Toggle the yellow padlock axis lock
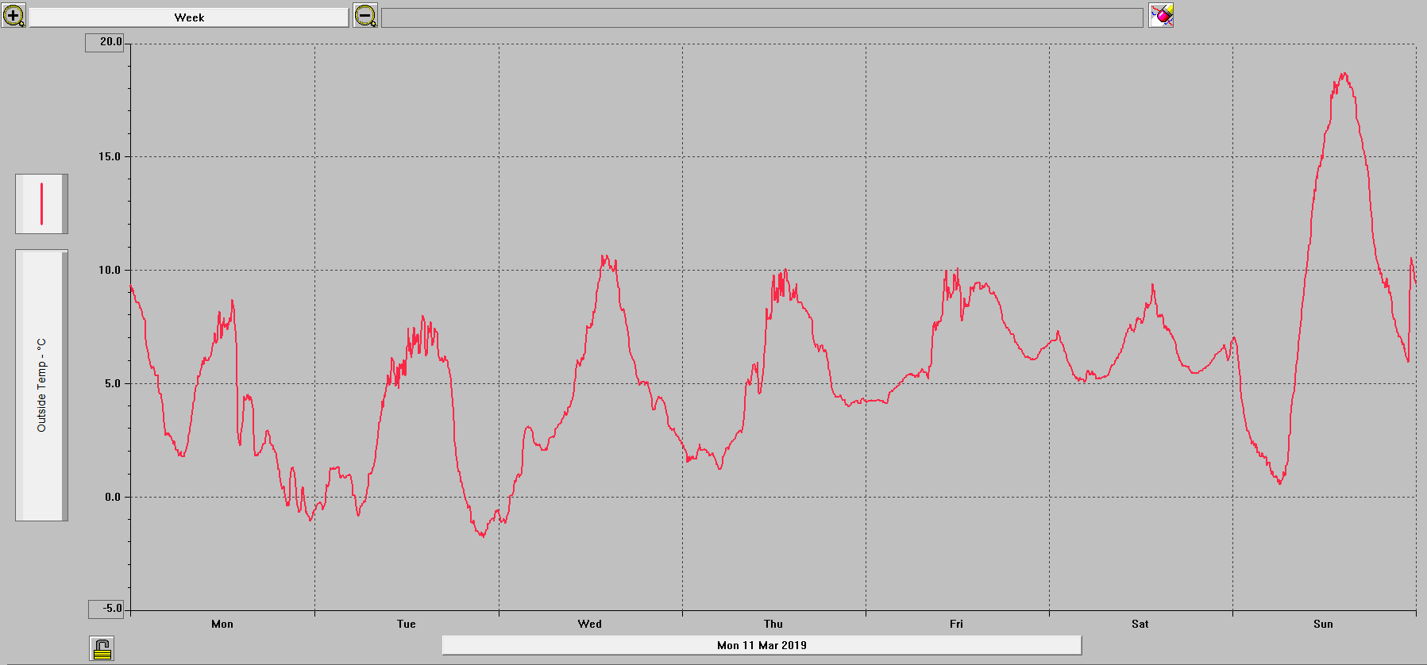 pos(102,649)
